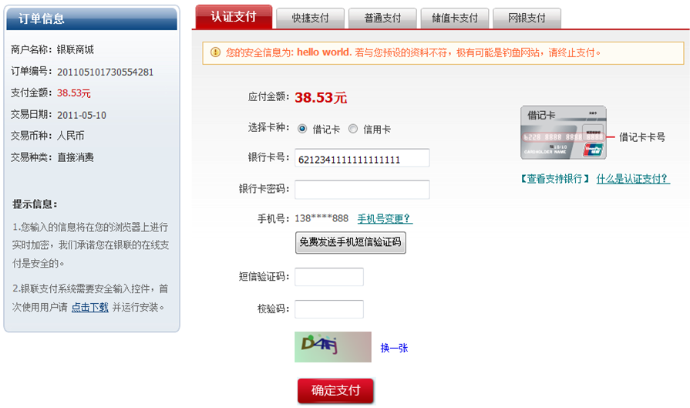Click the 校验码 input field
690x408 pixels.
pyautogui.click(x=329, y=309)
